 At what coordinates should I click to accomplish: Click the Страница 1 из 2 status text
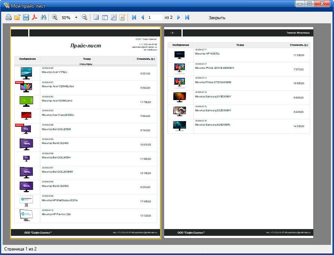[20, 249]
